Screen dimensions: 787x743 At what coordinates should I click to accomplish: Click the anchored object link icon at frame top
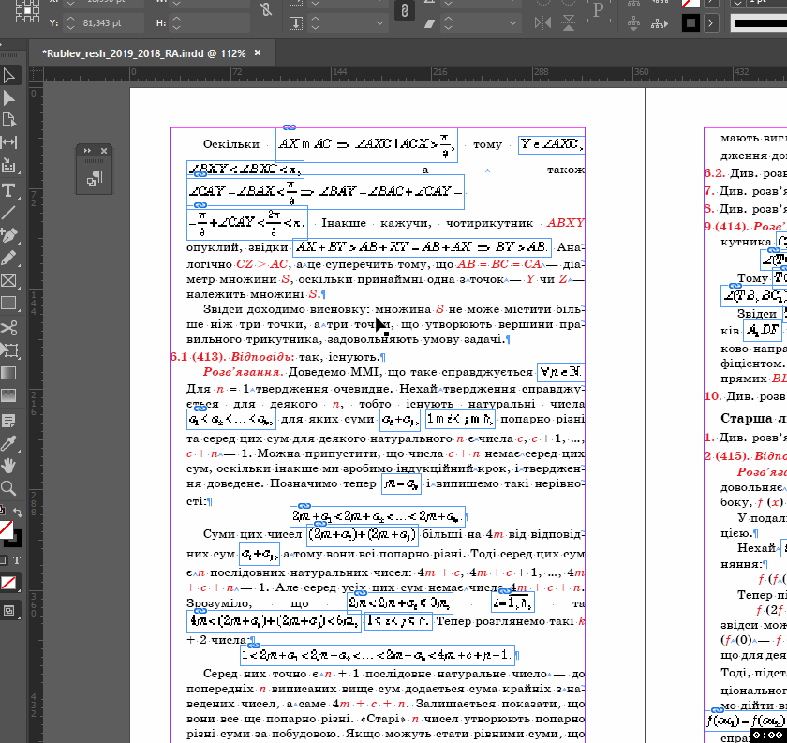(x=290, y=127)
